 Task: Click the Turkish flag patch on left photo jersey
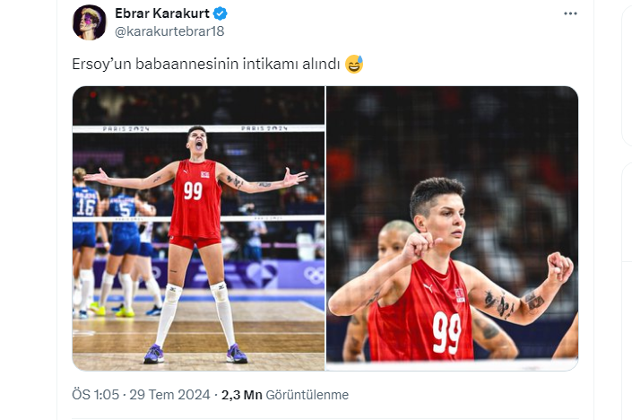tap(205, 174)
